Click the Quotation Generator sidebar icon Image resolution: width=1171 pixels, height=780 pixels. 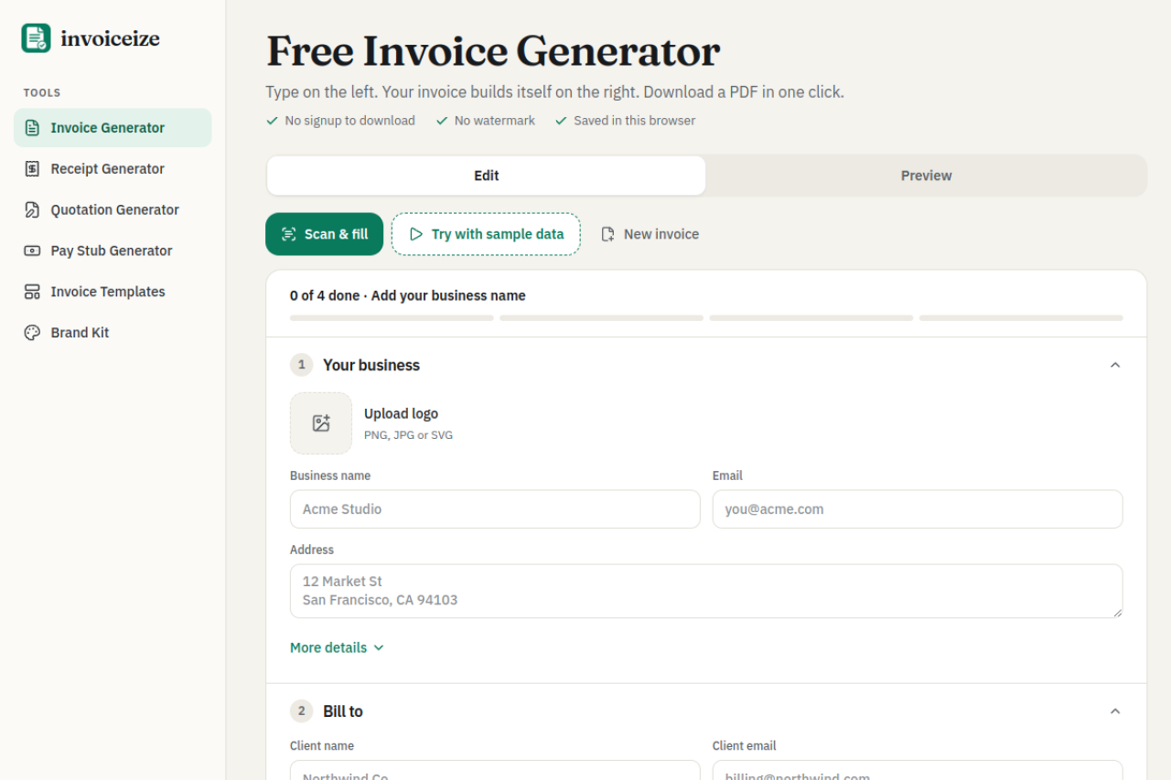pos(32,210)
